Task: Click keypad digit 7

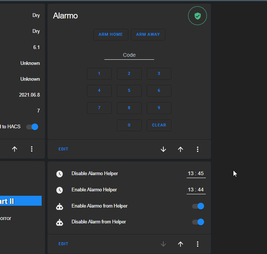Action: (99, 108)
